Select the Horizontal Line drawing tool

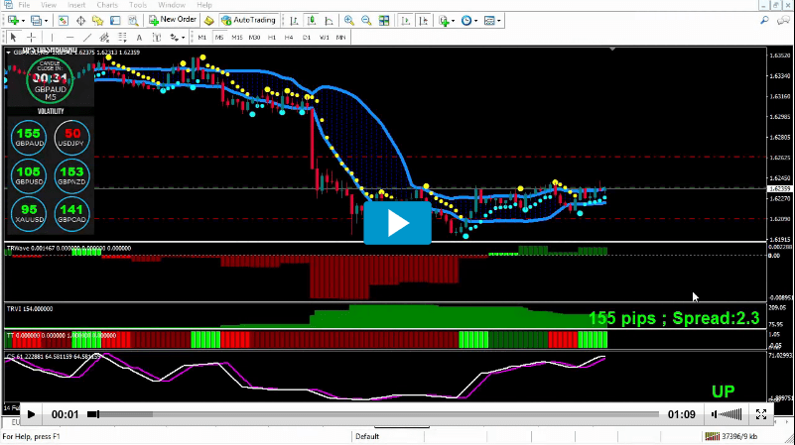[x=69, y=37]
